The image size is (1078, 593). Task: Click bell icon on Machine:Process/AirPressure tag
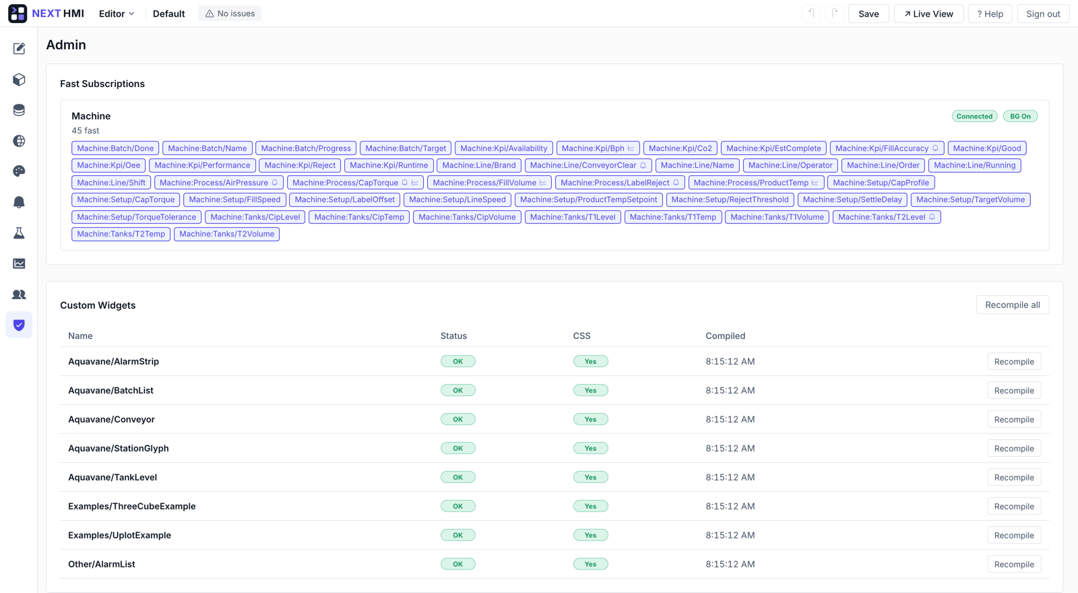pos(275,183)
